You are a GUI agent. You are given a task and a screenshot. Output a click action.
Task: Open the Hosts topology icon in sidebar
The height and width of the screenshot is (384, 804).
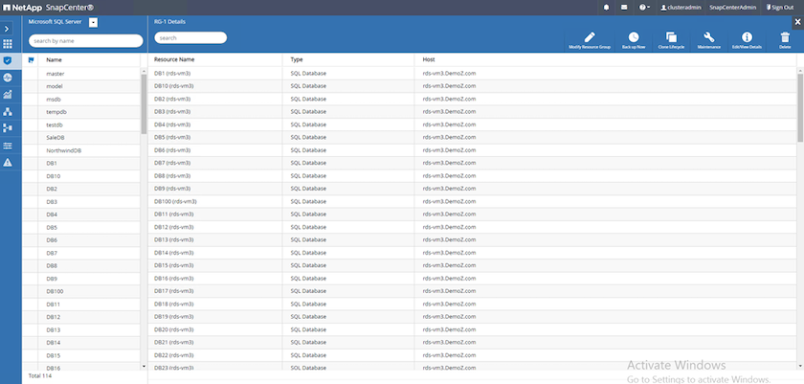coord(8,111)
